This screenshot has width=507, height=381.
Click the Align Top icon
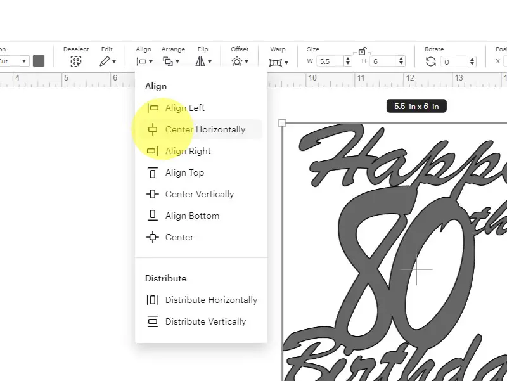coord(153,172)
